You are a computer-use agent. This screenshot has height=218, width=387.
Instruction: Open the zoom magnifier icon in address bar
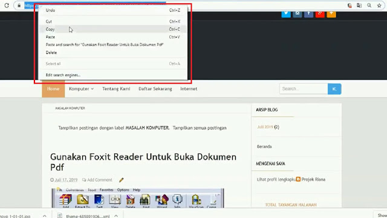pos(369,5)
